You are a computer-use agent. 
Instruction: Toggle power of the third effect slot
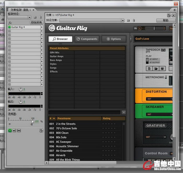point(9,35)
